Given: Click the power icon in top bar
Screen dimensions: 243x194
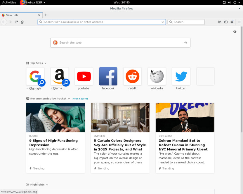Looking at the screenshot, I should point(235,2).
